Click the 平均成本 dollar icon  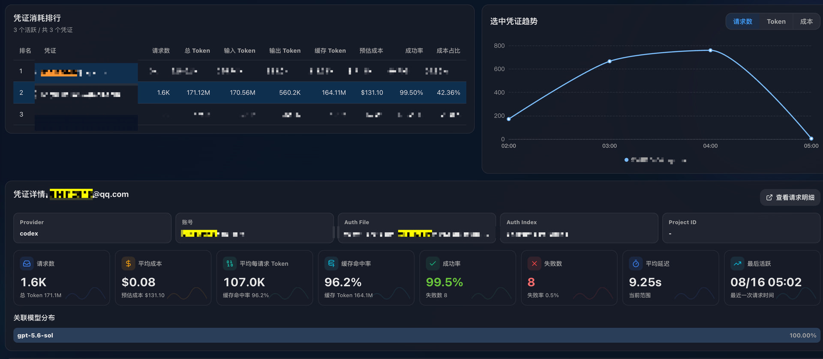(x=128, y=264)
